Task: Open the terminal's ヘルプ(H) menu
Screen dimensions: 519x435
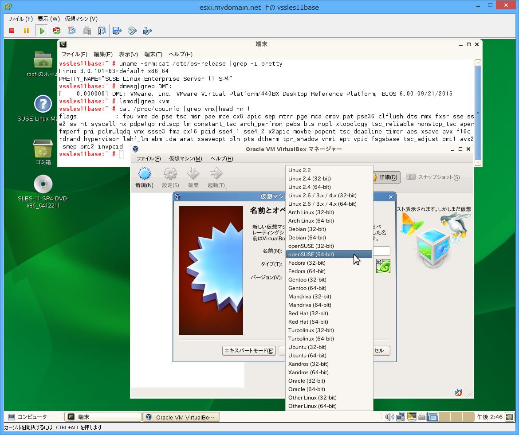Action: [x=181, y=54]
